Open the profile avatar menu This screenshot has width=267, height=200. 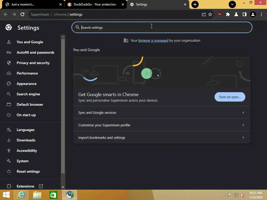253,15
